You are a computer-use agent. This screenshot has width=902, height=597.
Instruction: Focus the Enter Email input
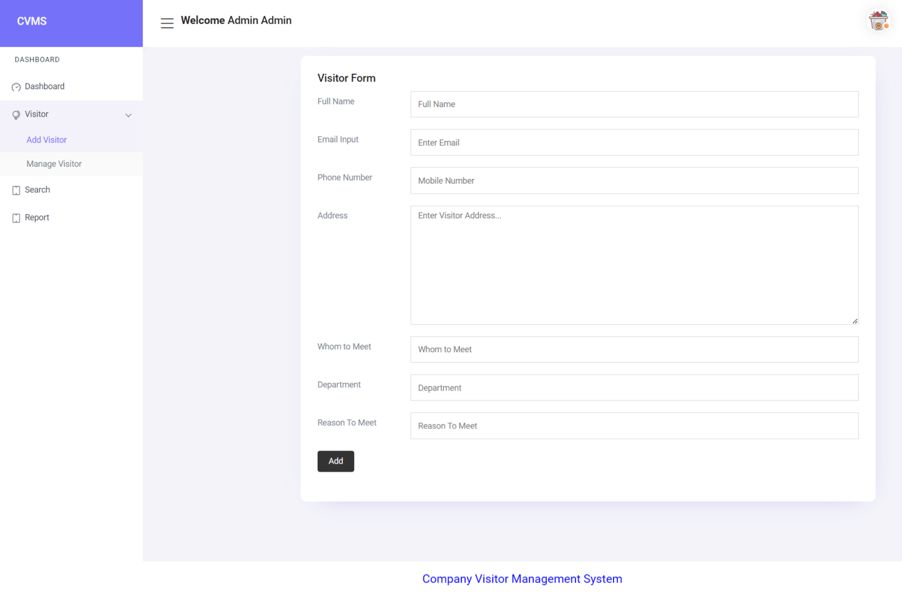coord(634,142)
